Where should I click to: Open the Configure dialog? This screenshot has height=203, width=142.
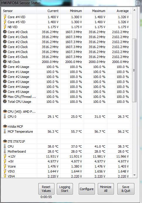[x=87, y=189]
